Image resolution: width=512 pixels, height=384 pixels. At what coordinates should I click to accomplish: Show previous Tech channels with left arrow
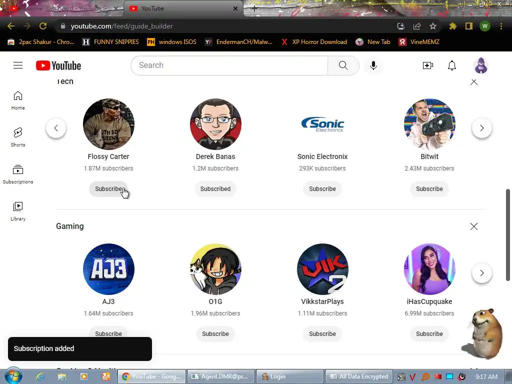point(56,128)
